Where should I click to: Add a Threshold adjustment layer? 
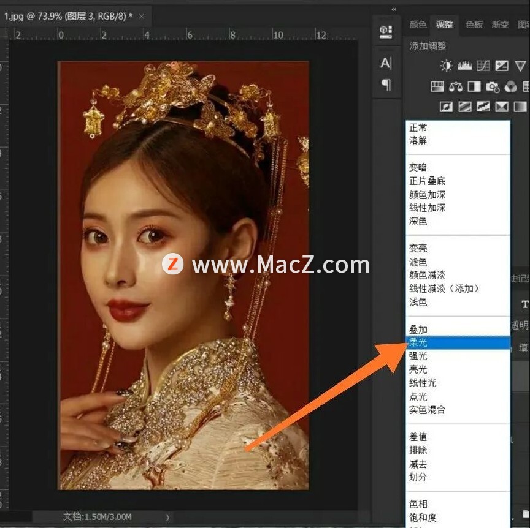click(483, 107)
